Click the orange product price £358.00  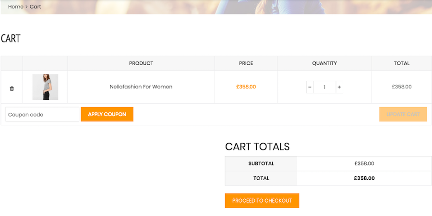[246, 87]
